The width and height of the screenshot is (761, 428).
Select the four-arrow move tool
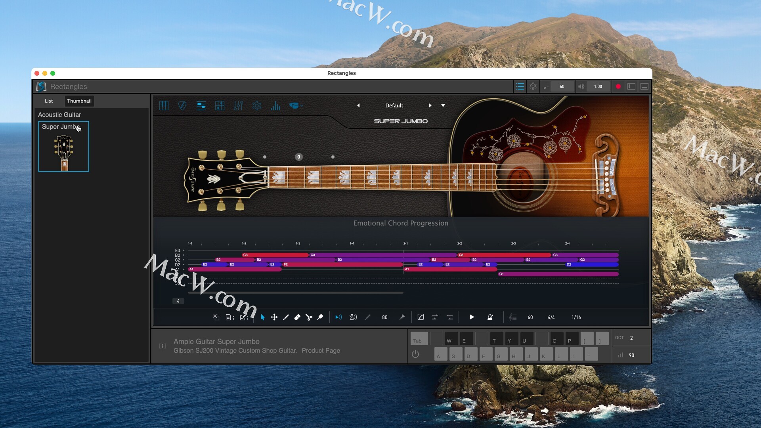[x=274, y=317]
